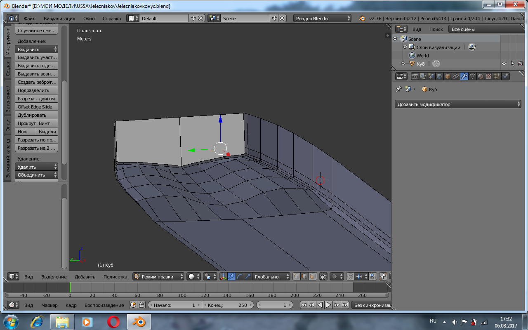528x330 pixels.
Task: Select face selection mode cube icon
Action: coord(313,277)
